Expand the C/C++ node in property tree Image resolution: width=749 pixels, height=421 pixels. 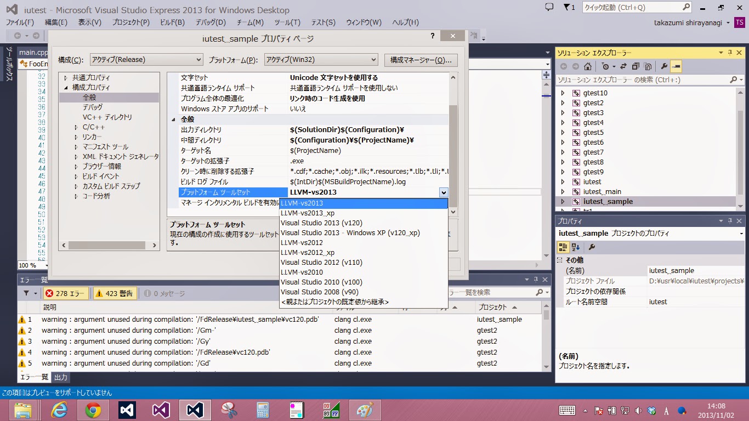point(77,127)
